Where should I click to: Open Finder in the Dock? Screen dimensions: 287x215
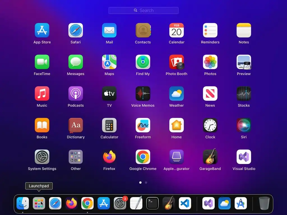[x=23, y=203]
